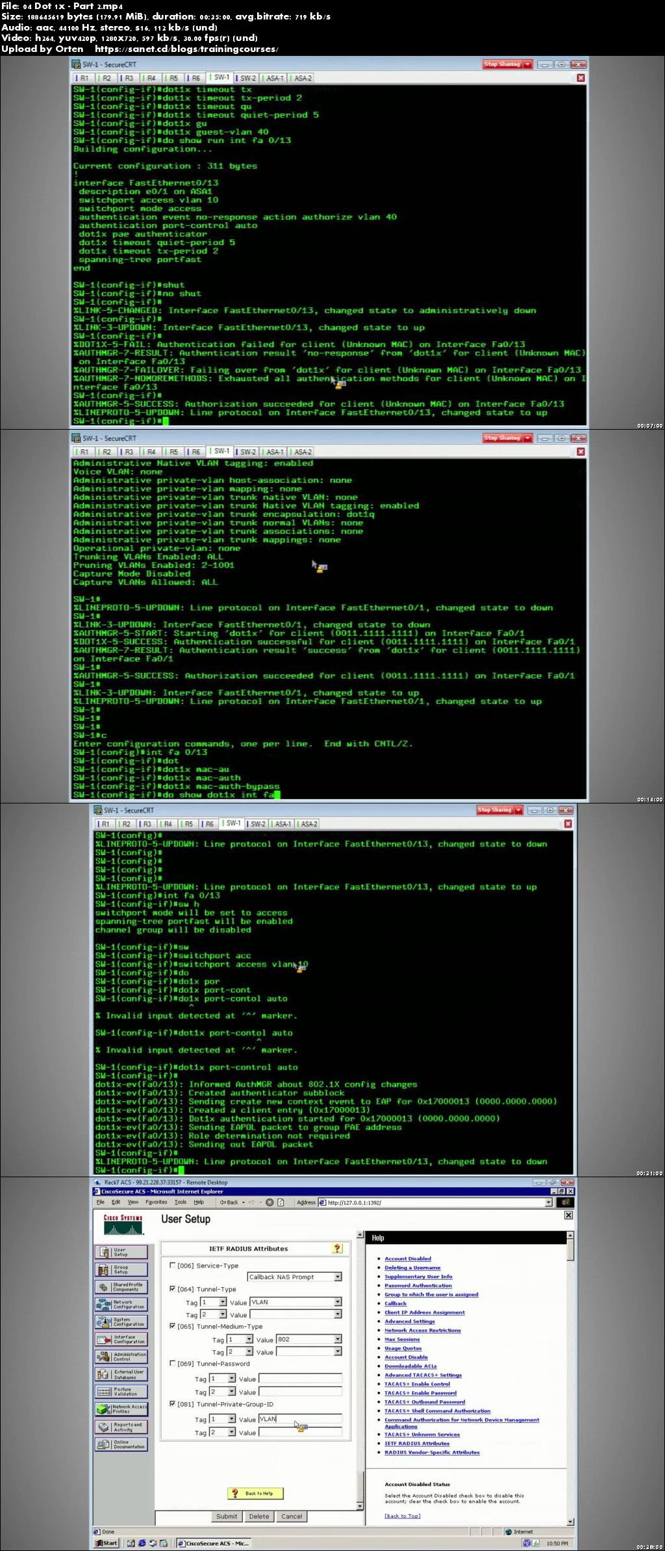Click Stop Sharing in the 00:21:00 frame
The image size is (665, 1551).
click(x=495, y=810)
